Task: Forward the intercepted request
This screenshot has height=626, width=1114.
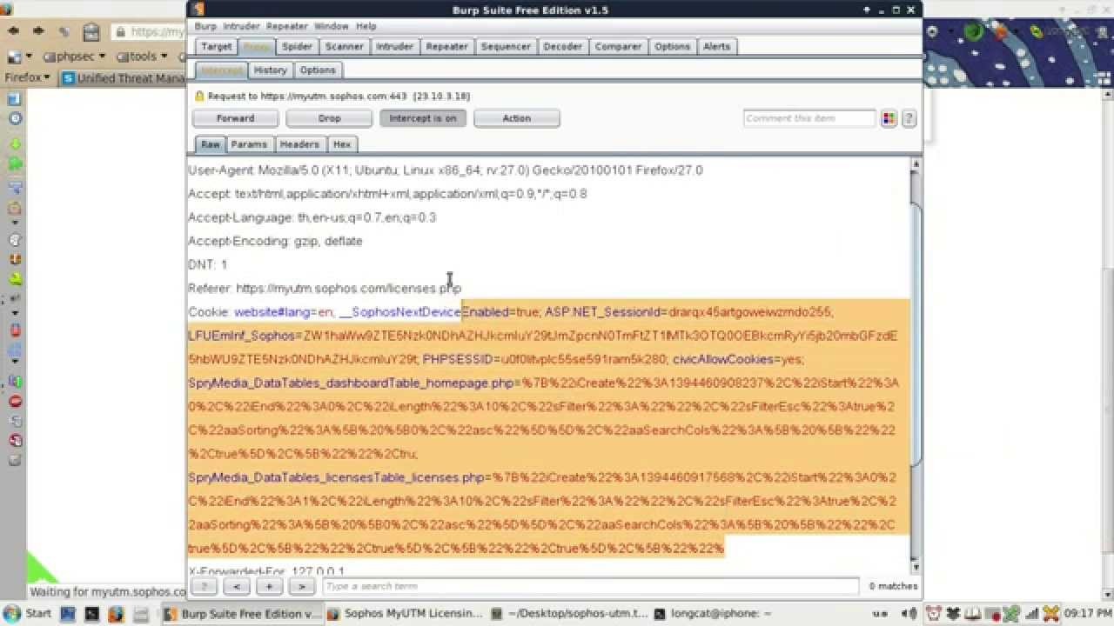Action: click(236, 118)
